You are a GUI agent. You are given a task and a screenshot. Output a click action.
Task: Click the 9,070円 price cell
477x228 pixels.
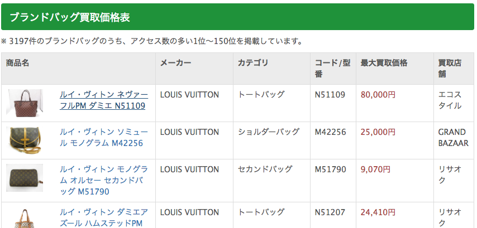(x=376, y=169)
